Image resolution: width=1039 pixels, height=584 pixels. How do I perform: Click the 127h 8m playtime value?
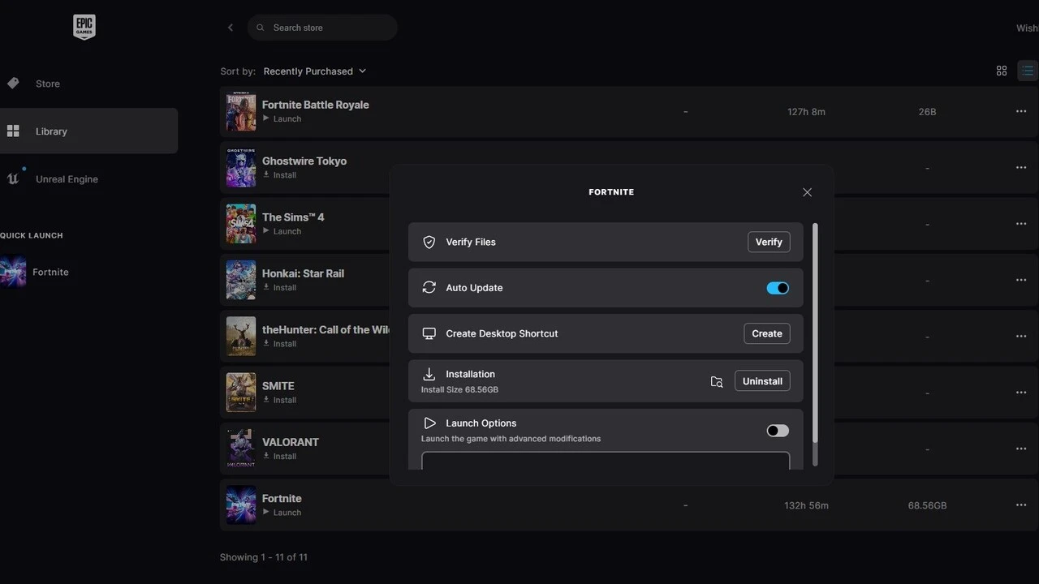806,112
